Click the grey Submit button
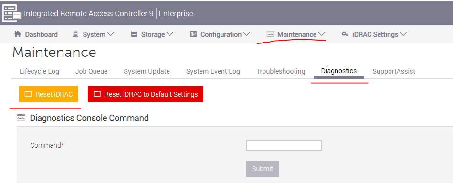The height and width of the screenshot is (195, 453). point(263,169)
